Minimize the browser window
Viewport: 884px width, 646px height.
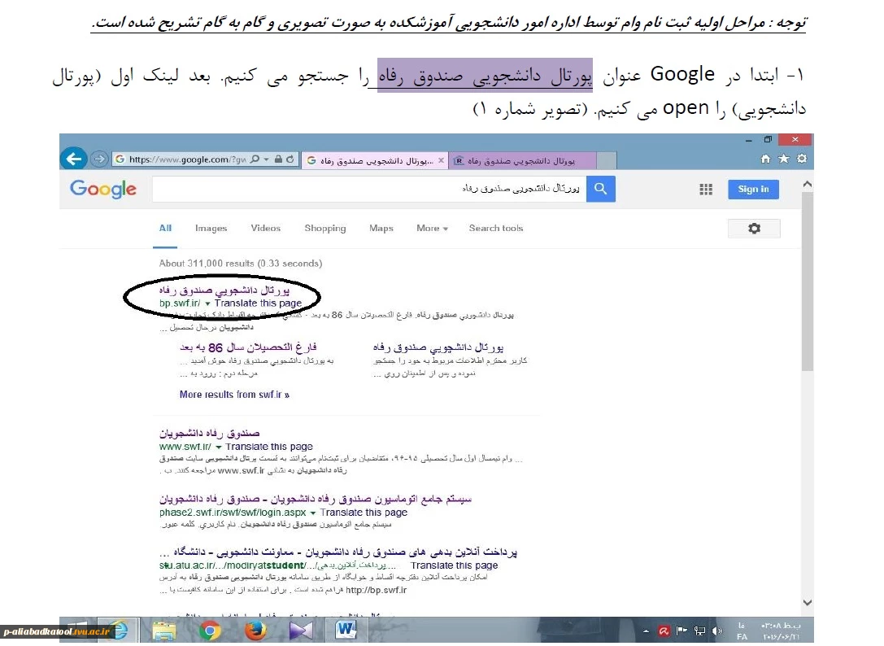749,140
